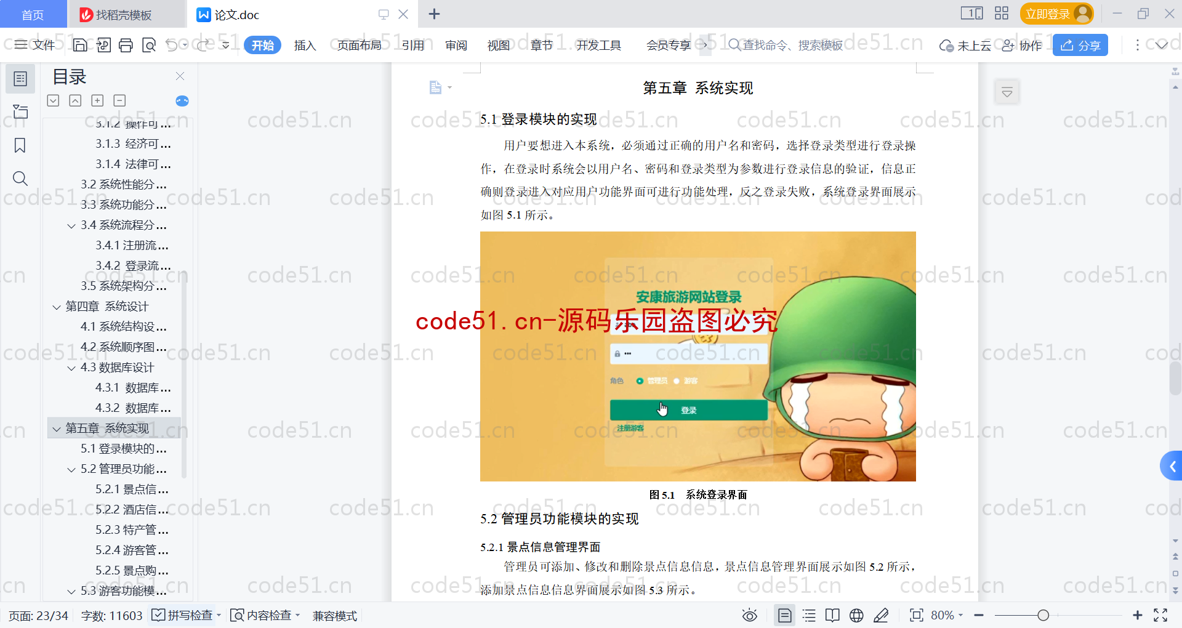This screenshot has width=1182, height=628.
Task: Collapse 3.4 系统流程分 tree node
Action: (71, 225)
